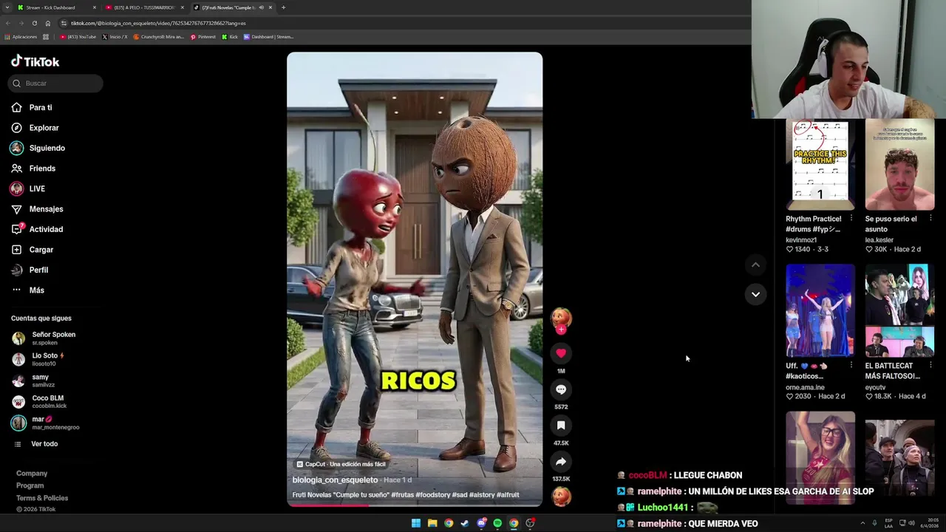Click CapCut edición más fácil tag
946x532 pixels.
point(341,464)
